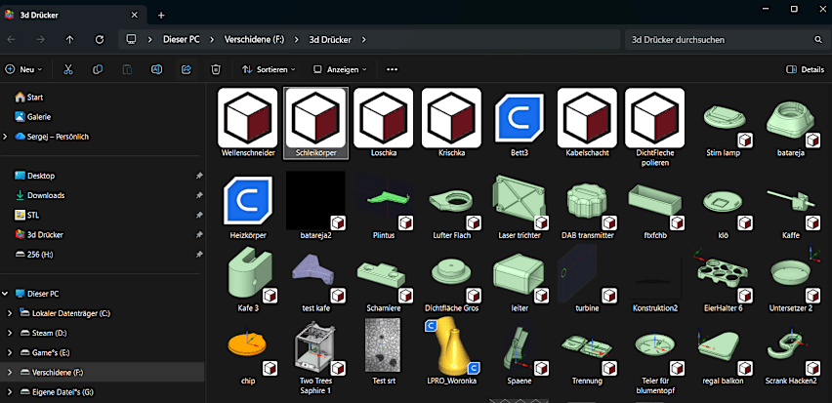
Task: Open the Sortieren dropdown
Action: point(269,69)
